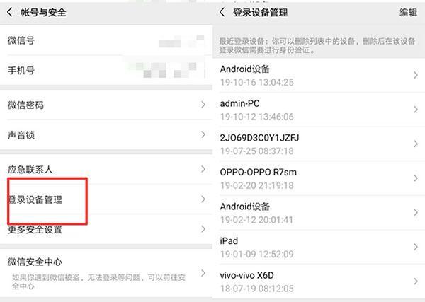Go back from 登录设备管理 screen
The width and height of the screenshot is (425, 302).
click(222, 12)
